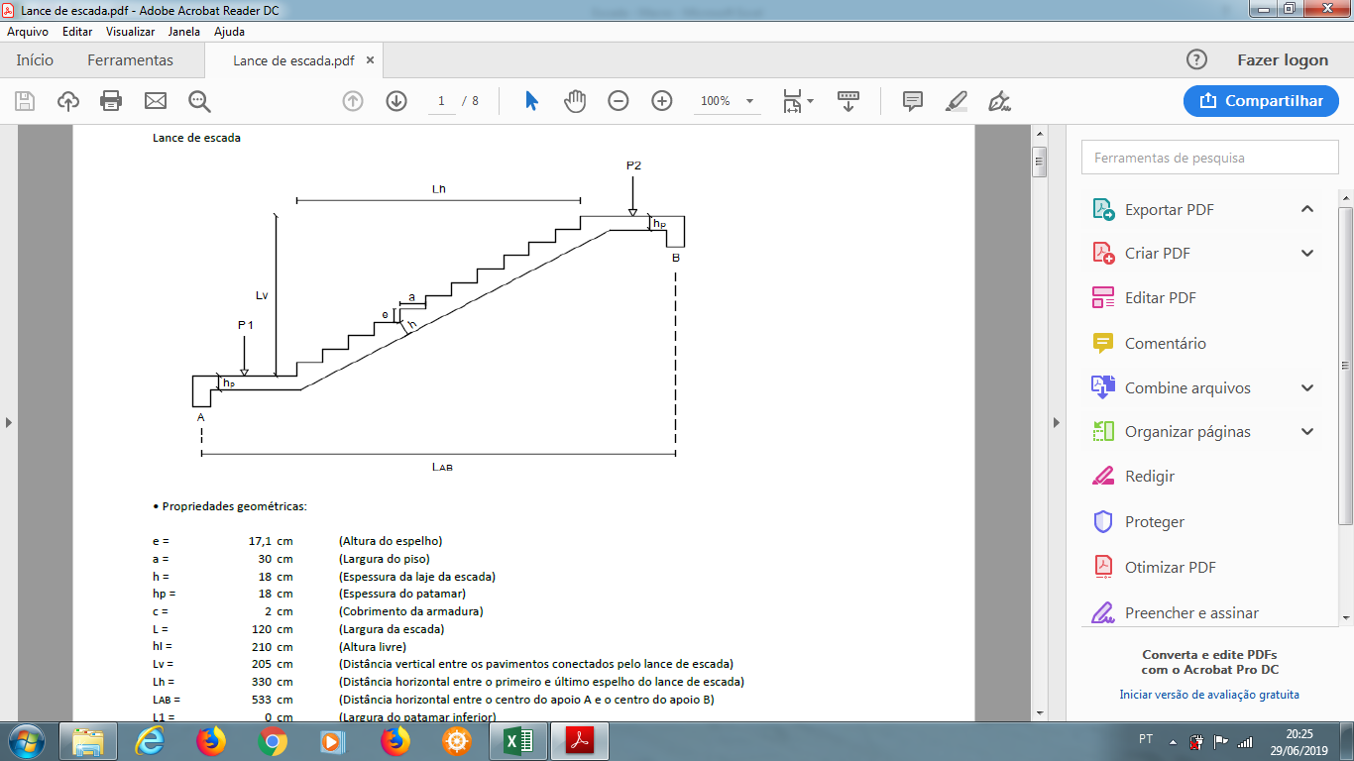The height and width of the screenshot is (761, 1354).
Task: Add a sticky note comment
Action: [x=913, y=101]
